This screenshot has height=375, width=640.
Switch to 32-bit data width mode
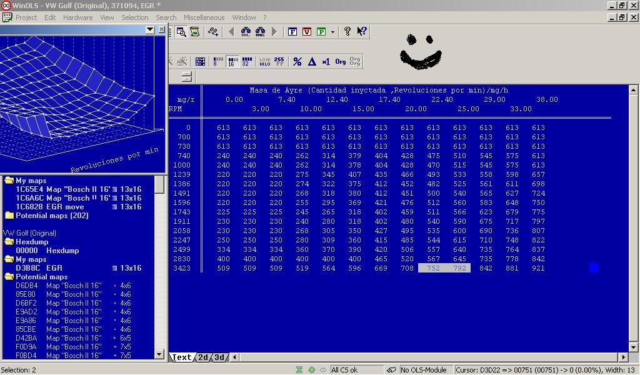pos(246,62)
